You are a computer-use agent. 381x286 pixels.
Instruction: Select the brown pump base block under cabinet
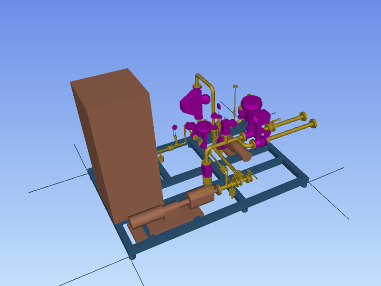140,234
